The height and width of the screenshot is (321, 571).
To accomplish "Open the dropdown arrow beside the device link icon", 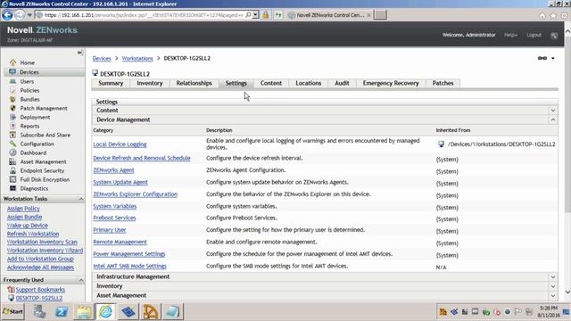I will point(553,58).
